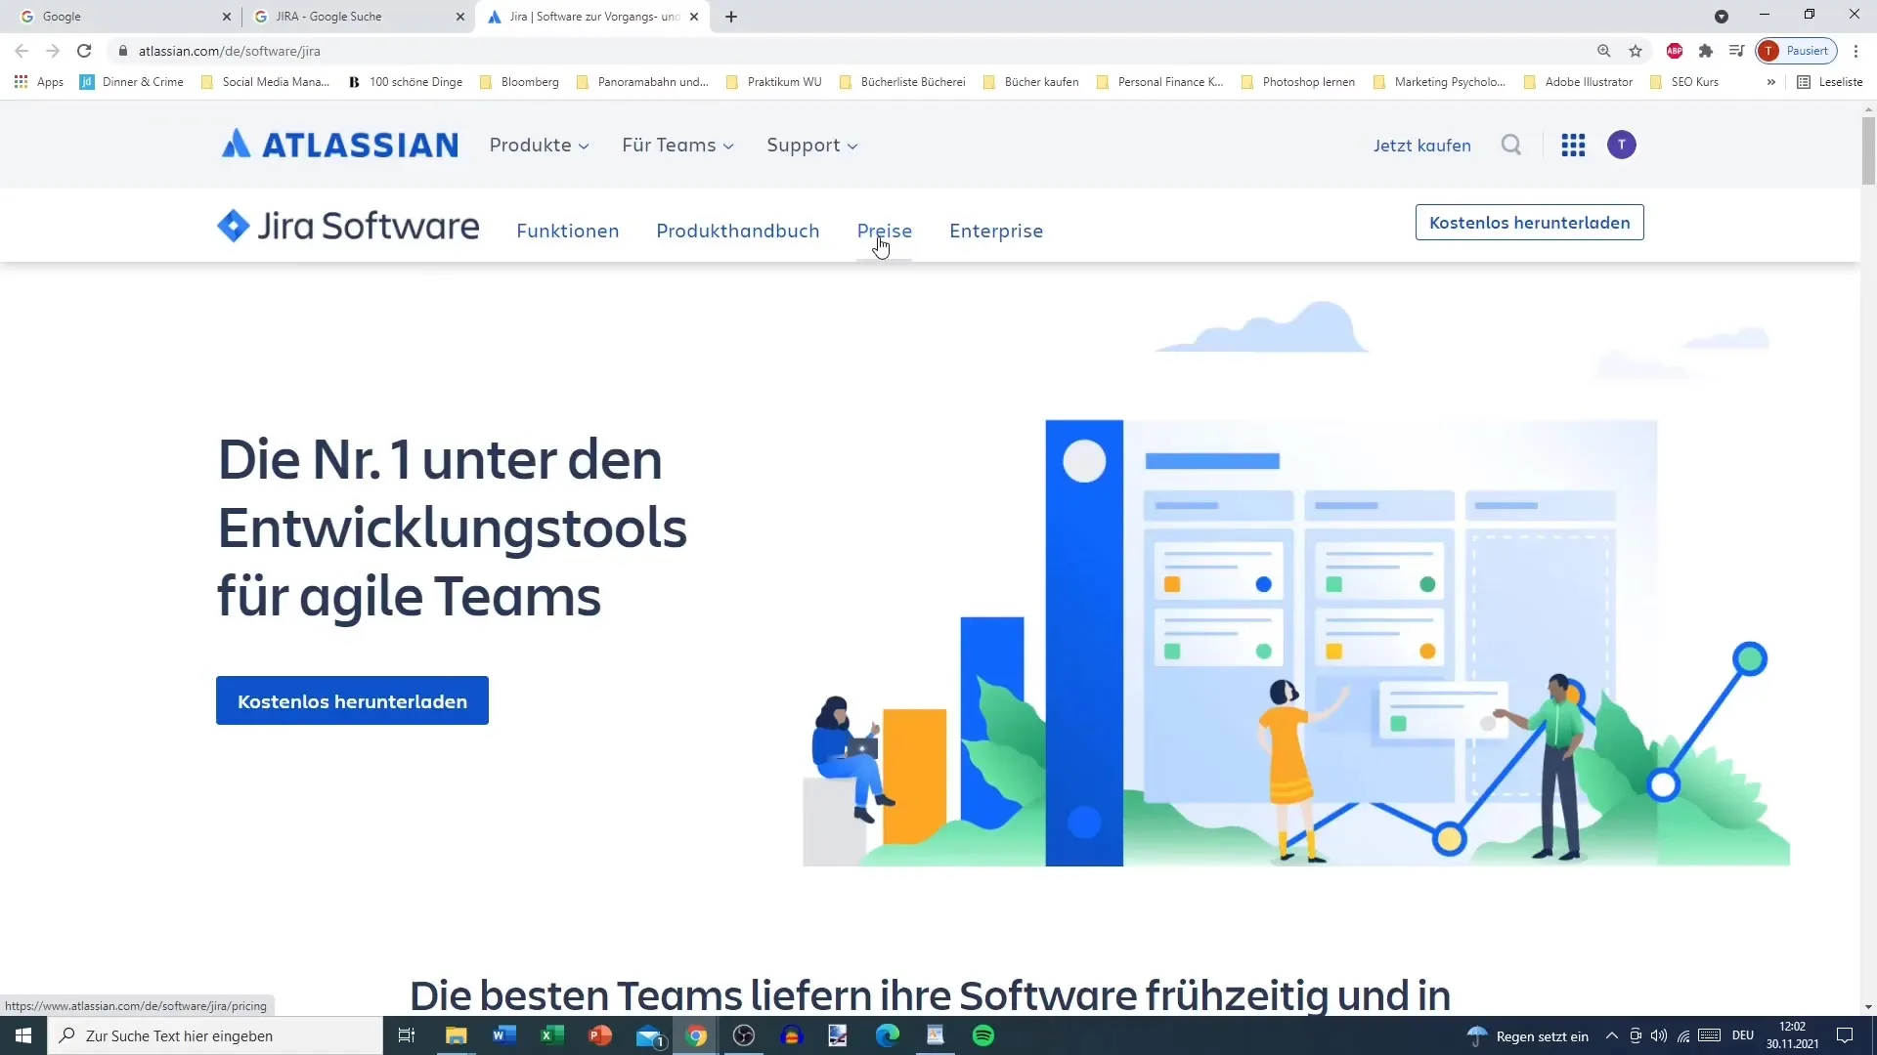
Task: Open the SEO Kurs bookmark folder
Action: 1684,82
